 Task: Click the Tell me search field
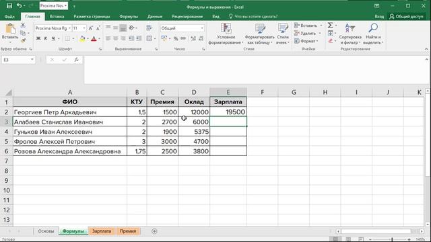[x=253, y=16]
